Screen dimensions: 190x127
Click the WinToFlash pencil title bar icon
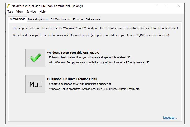8,6
